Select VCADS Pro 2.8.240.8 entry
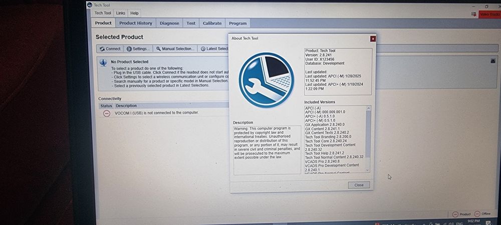 click(x=322, y=161)
